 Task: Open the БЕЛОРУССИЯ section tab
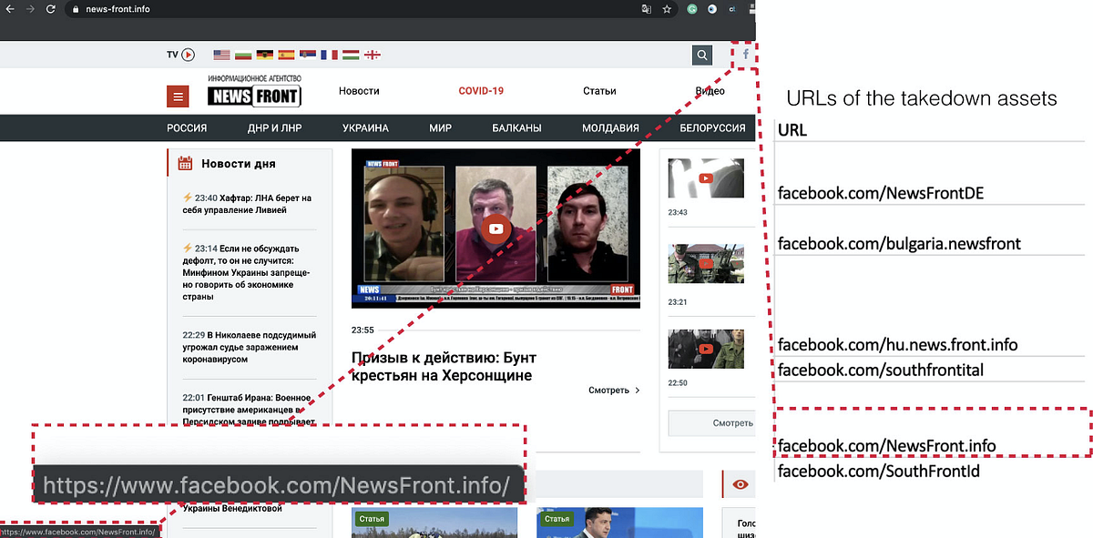712,128
